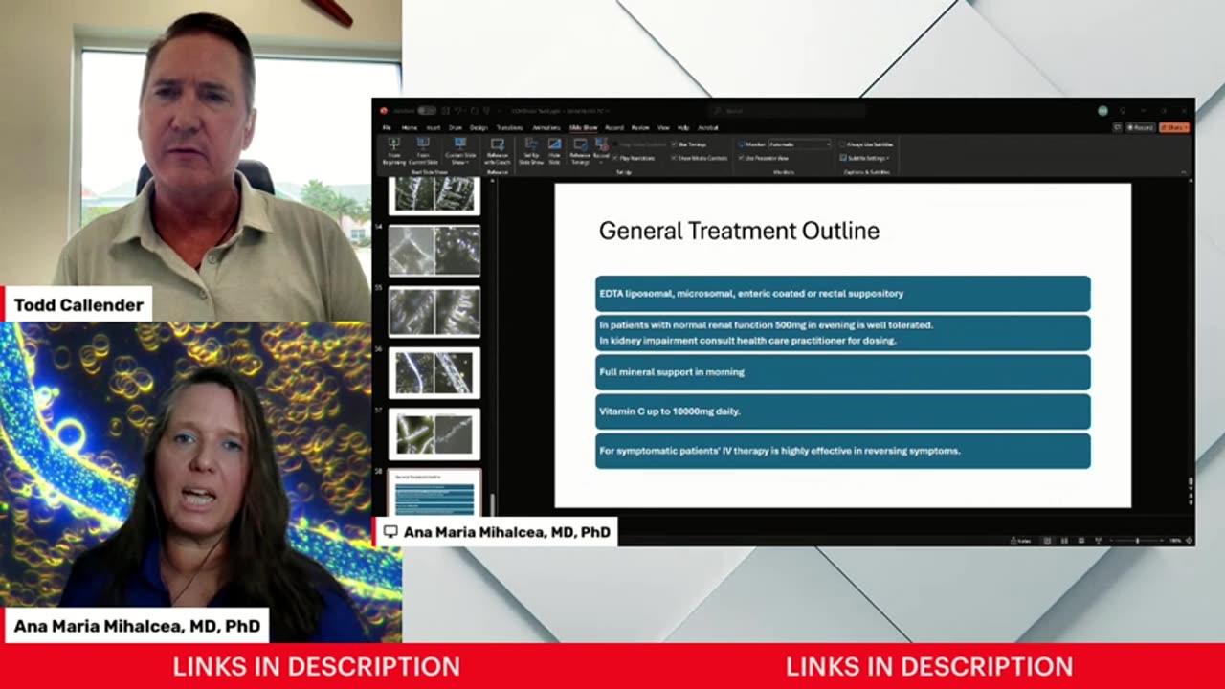The image size is (1225, 689).
Task: Switch to the Home ribbon tab
Action: 410,127
